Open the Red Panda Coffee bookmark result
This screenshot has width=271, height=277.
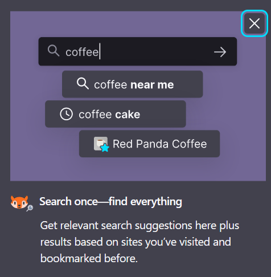pyautogui.click(x=149, y=144)
